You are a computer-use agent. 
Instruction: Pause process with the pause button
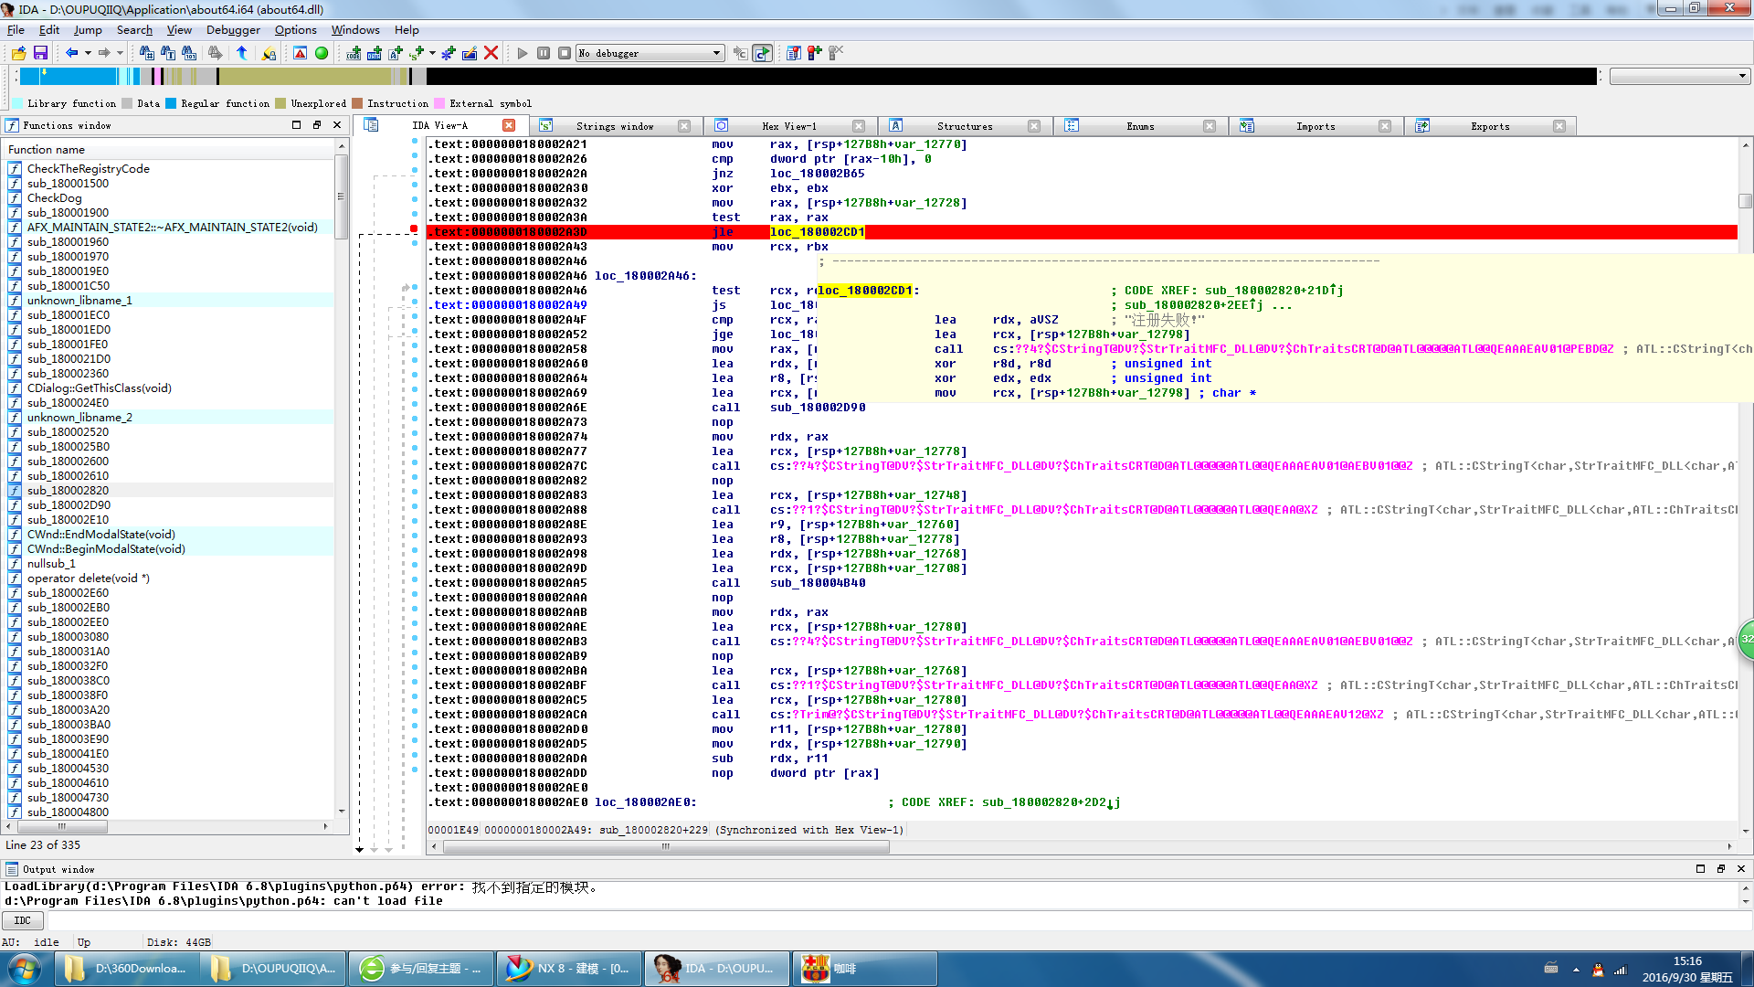tap(544, 53)
